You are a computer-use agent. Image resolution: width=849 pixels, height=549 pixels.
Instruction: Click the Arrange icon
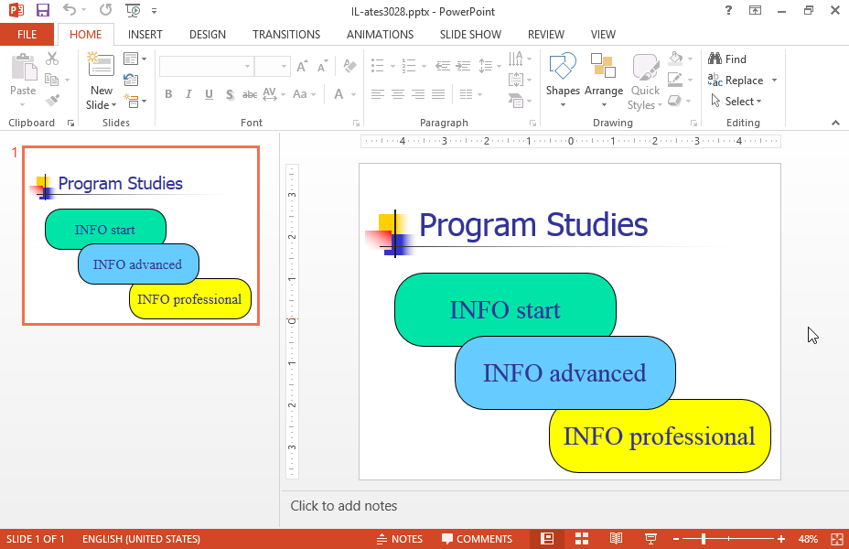603,66
